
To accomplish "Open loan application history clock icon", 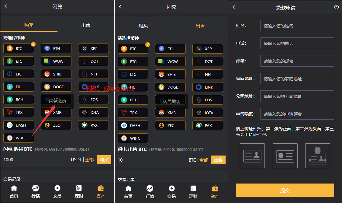I will tap(337, 7).
